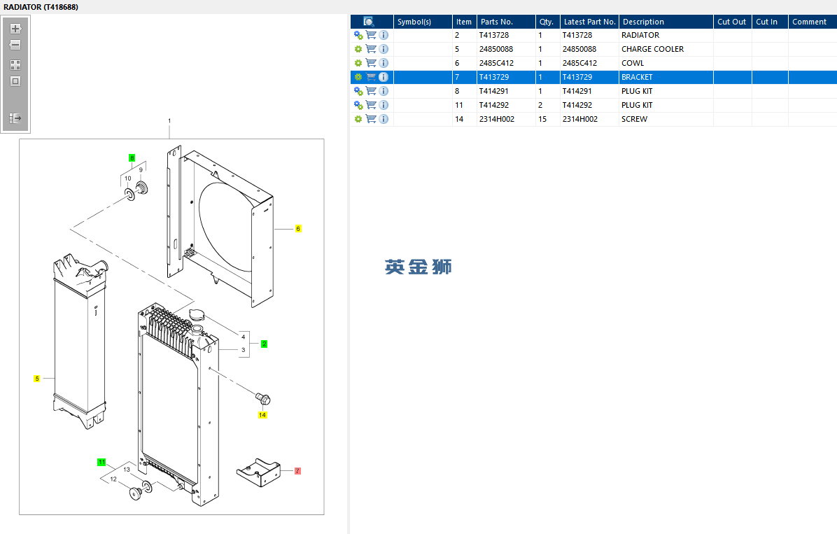Sort by Latest Part No. column header
837x534 pixels.
(x=589, y=22)
